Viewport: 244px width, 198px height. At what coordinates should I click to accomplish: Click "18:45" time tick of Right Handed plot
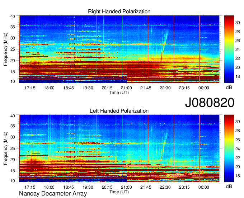point(69,88)
